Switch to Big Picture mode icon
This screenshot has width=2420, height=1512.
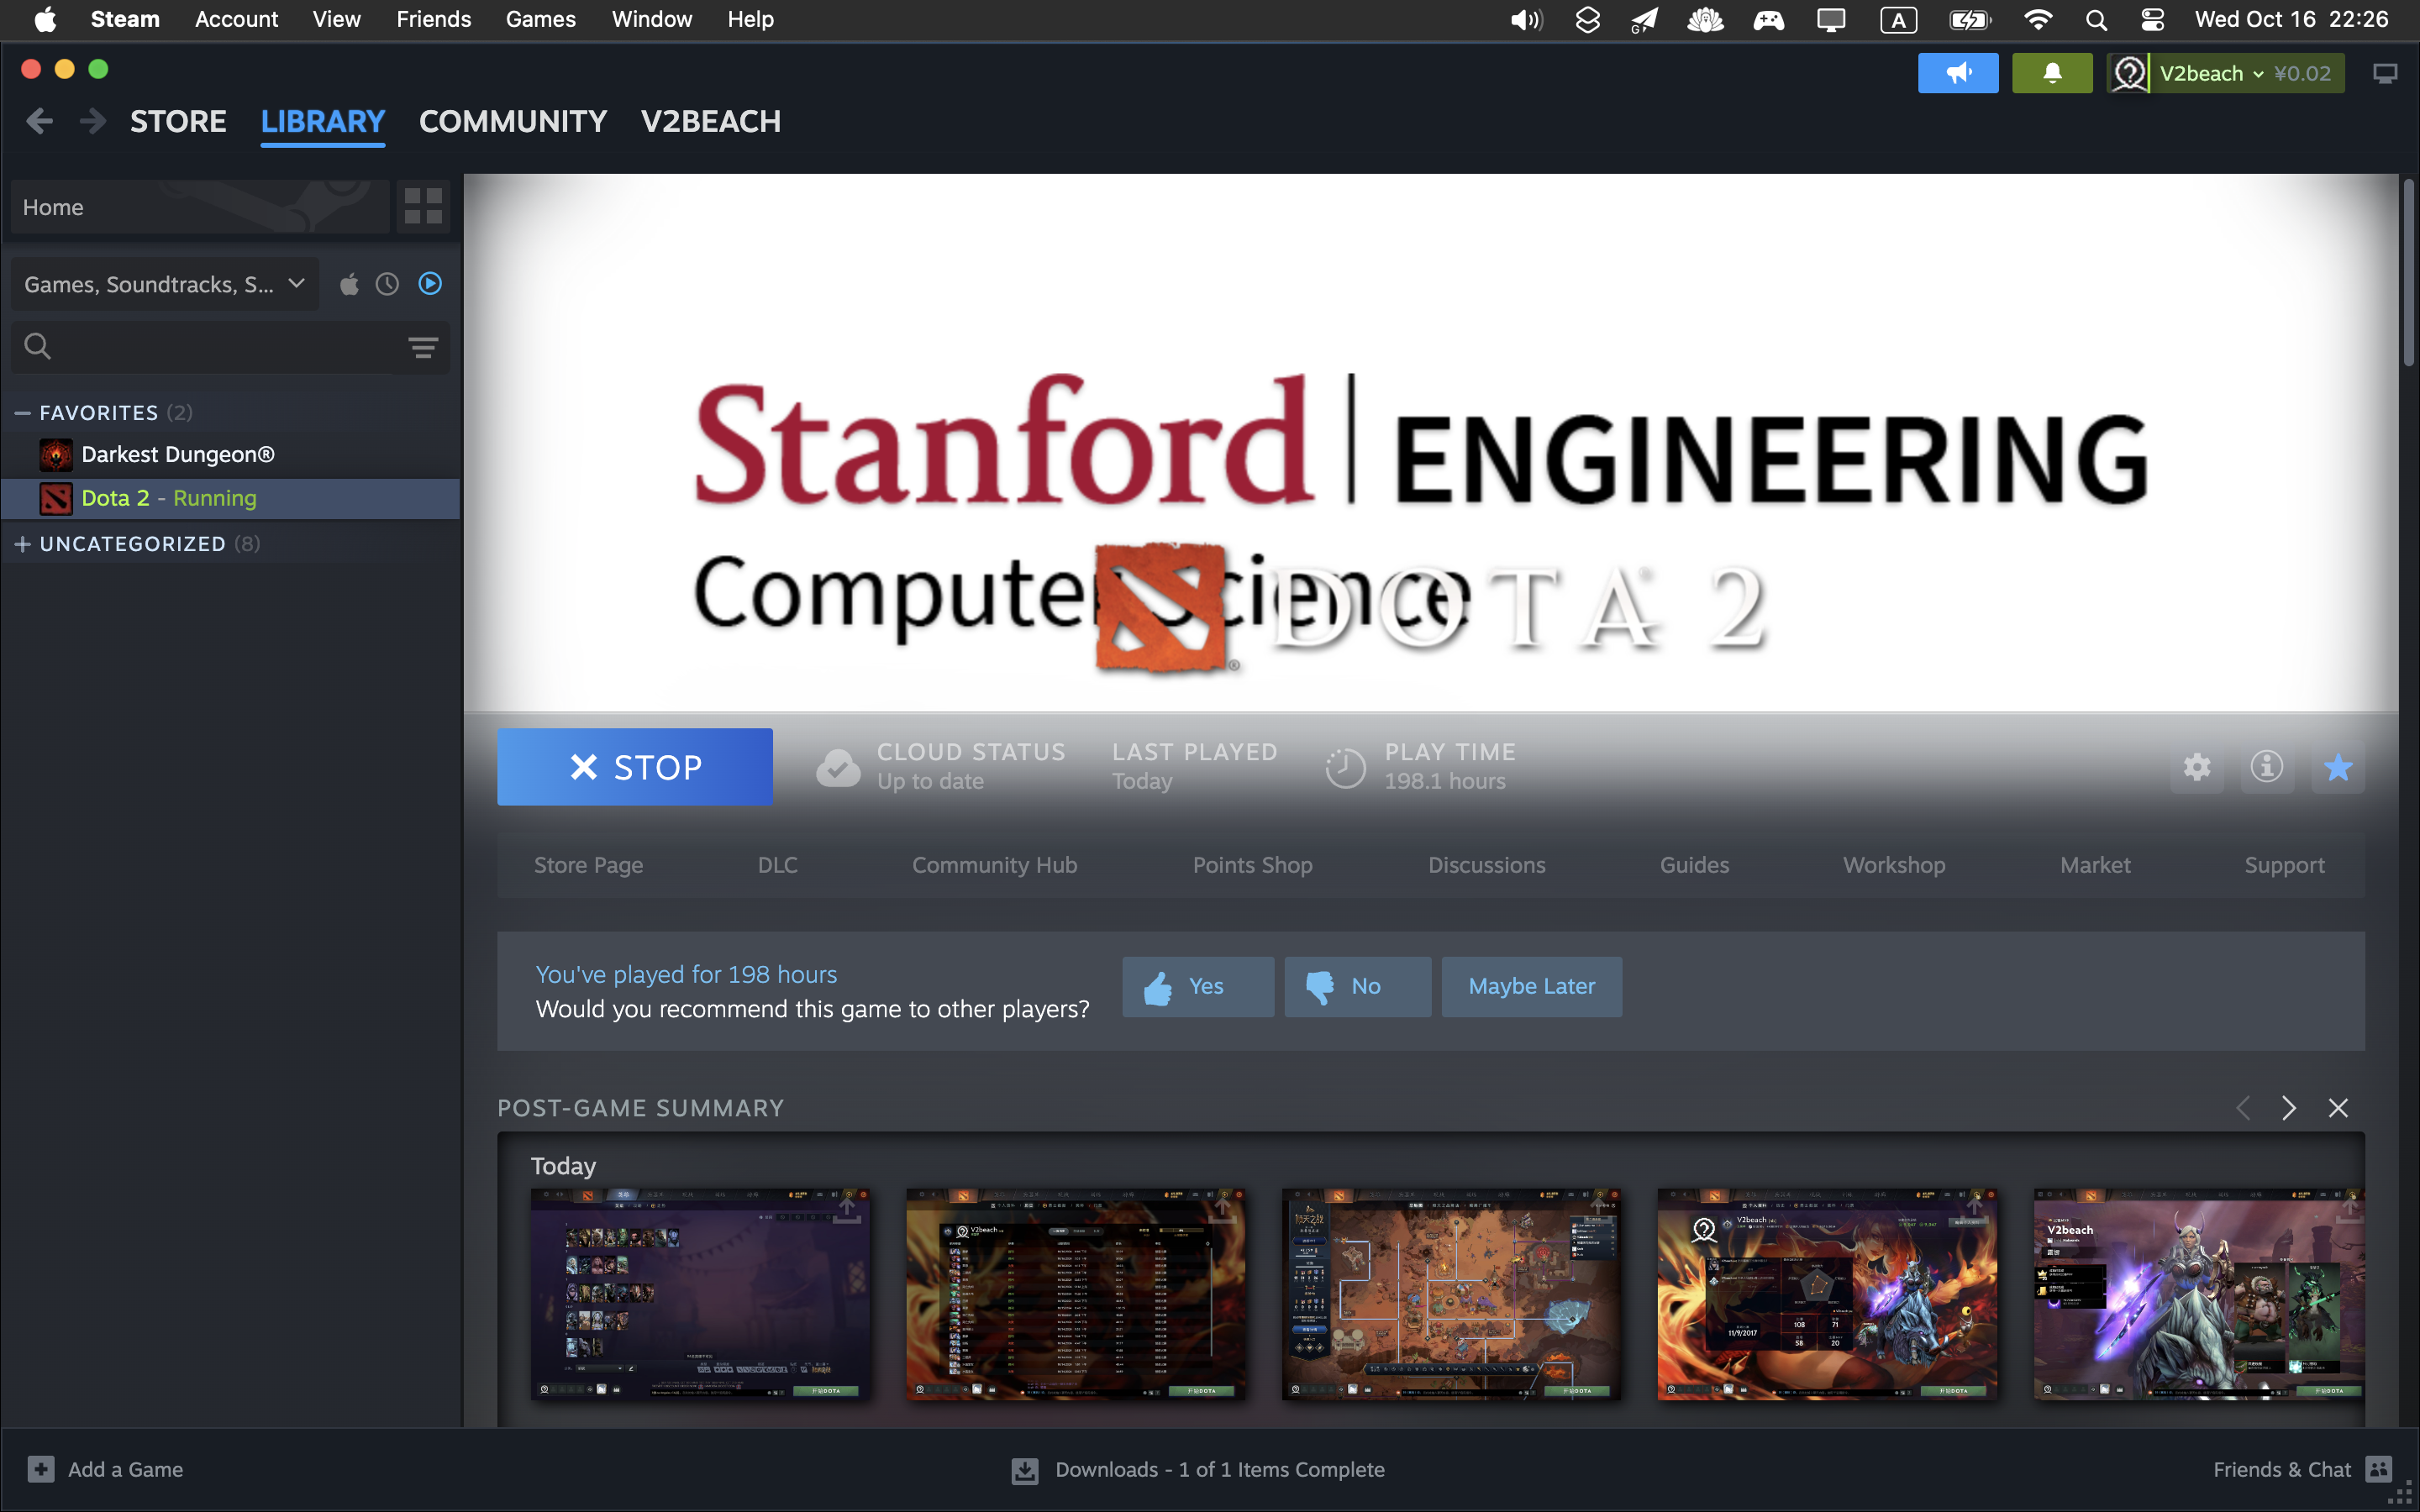point(2385,74)
